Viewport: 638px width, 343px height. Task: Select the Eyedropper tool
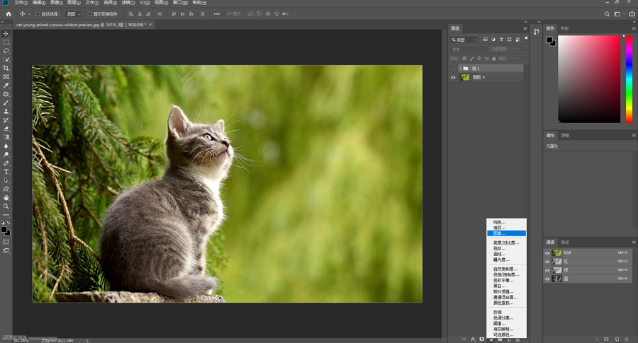coord(6,86)
